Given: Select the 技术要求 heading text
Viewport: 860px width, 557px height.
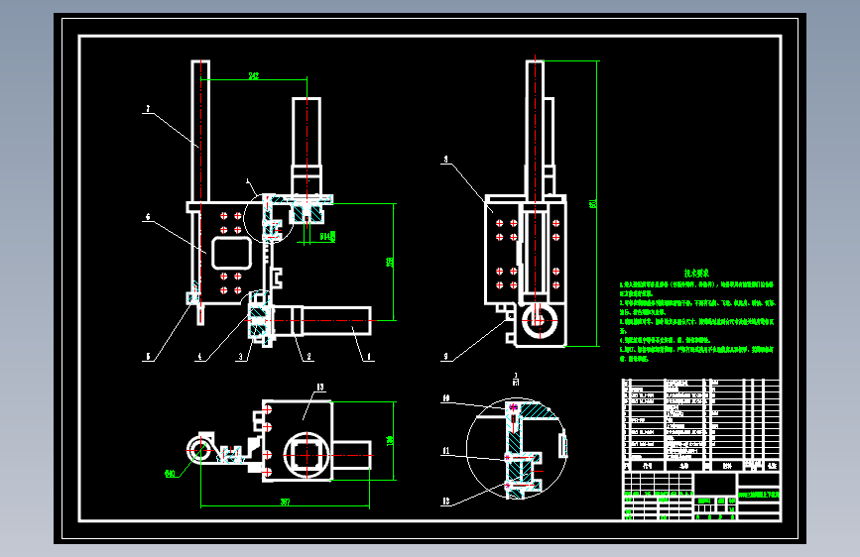Looking at the screenshot, I should pyautogui.click(x=696, y=273).
